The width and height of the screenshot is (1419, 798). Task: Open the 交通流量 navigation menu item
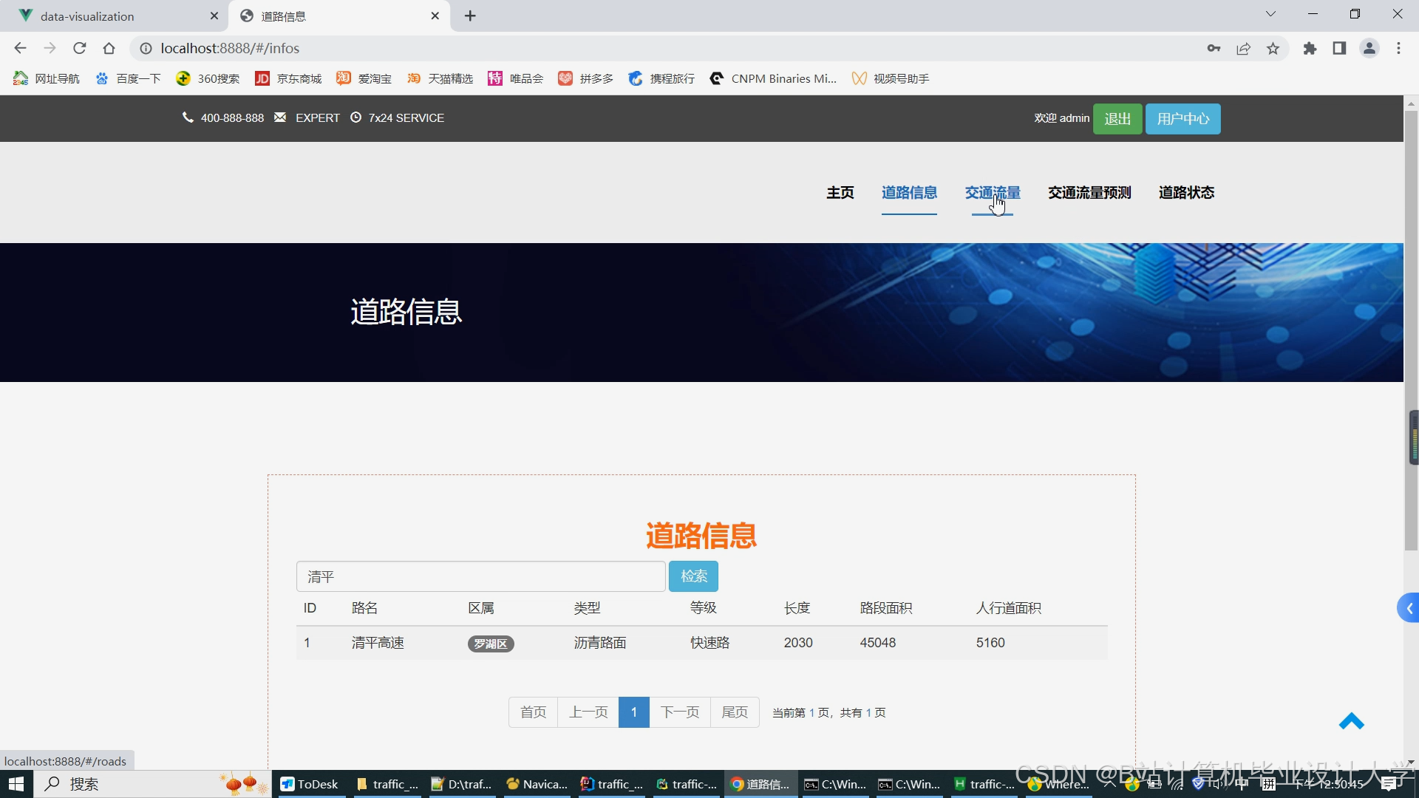coord(992,193)
